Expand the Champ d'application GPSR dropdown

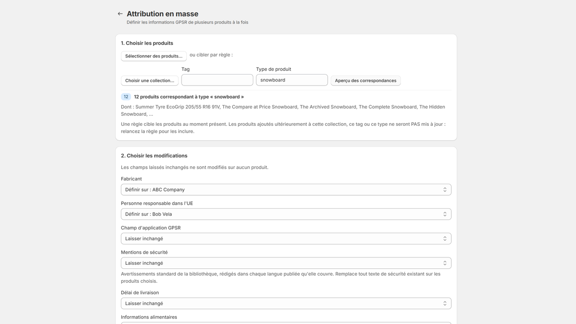click(286, 239)
